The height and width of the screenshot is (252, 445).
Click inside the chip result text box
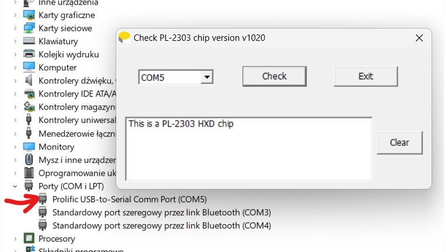[249, 149]
